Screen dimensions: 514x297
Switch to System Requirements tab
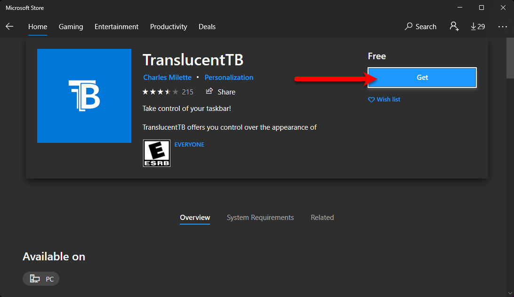pyautogui.click(x=260, y=218)
